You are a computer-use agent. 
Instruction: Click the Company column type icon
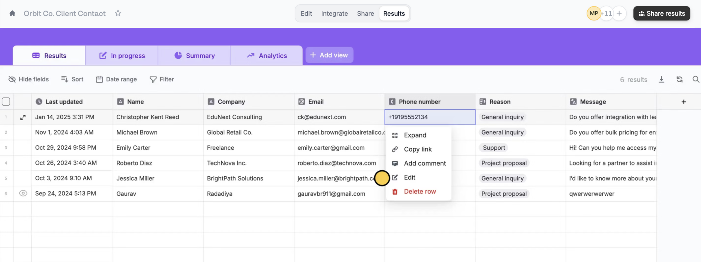click(211, 102)
